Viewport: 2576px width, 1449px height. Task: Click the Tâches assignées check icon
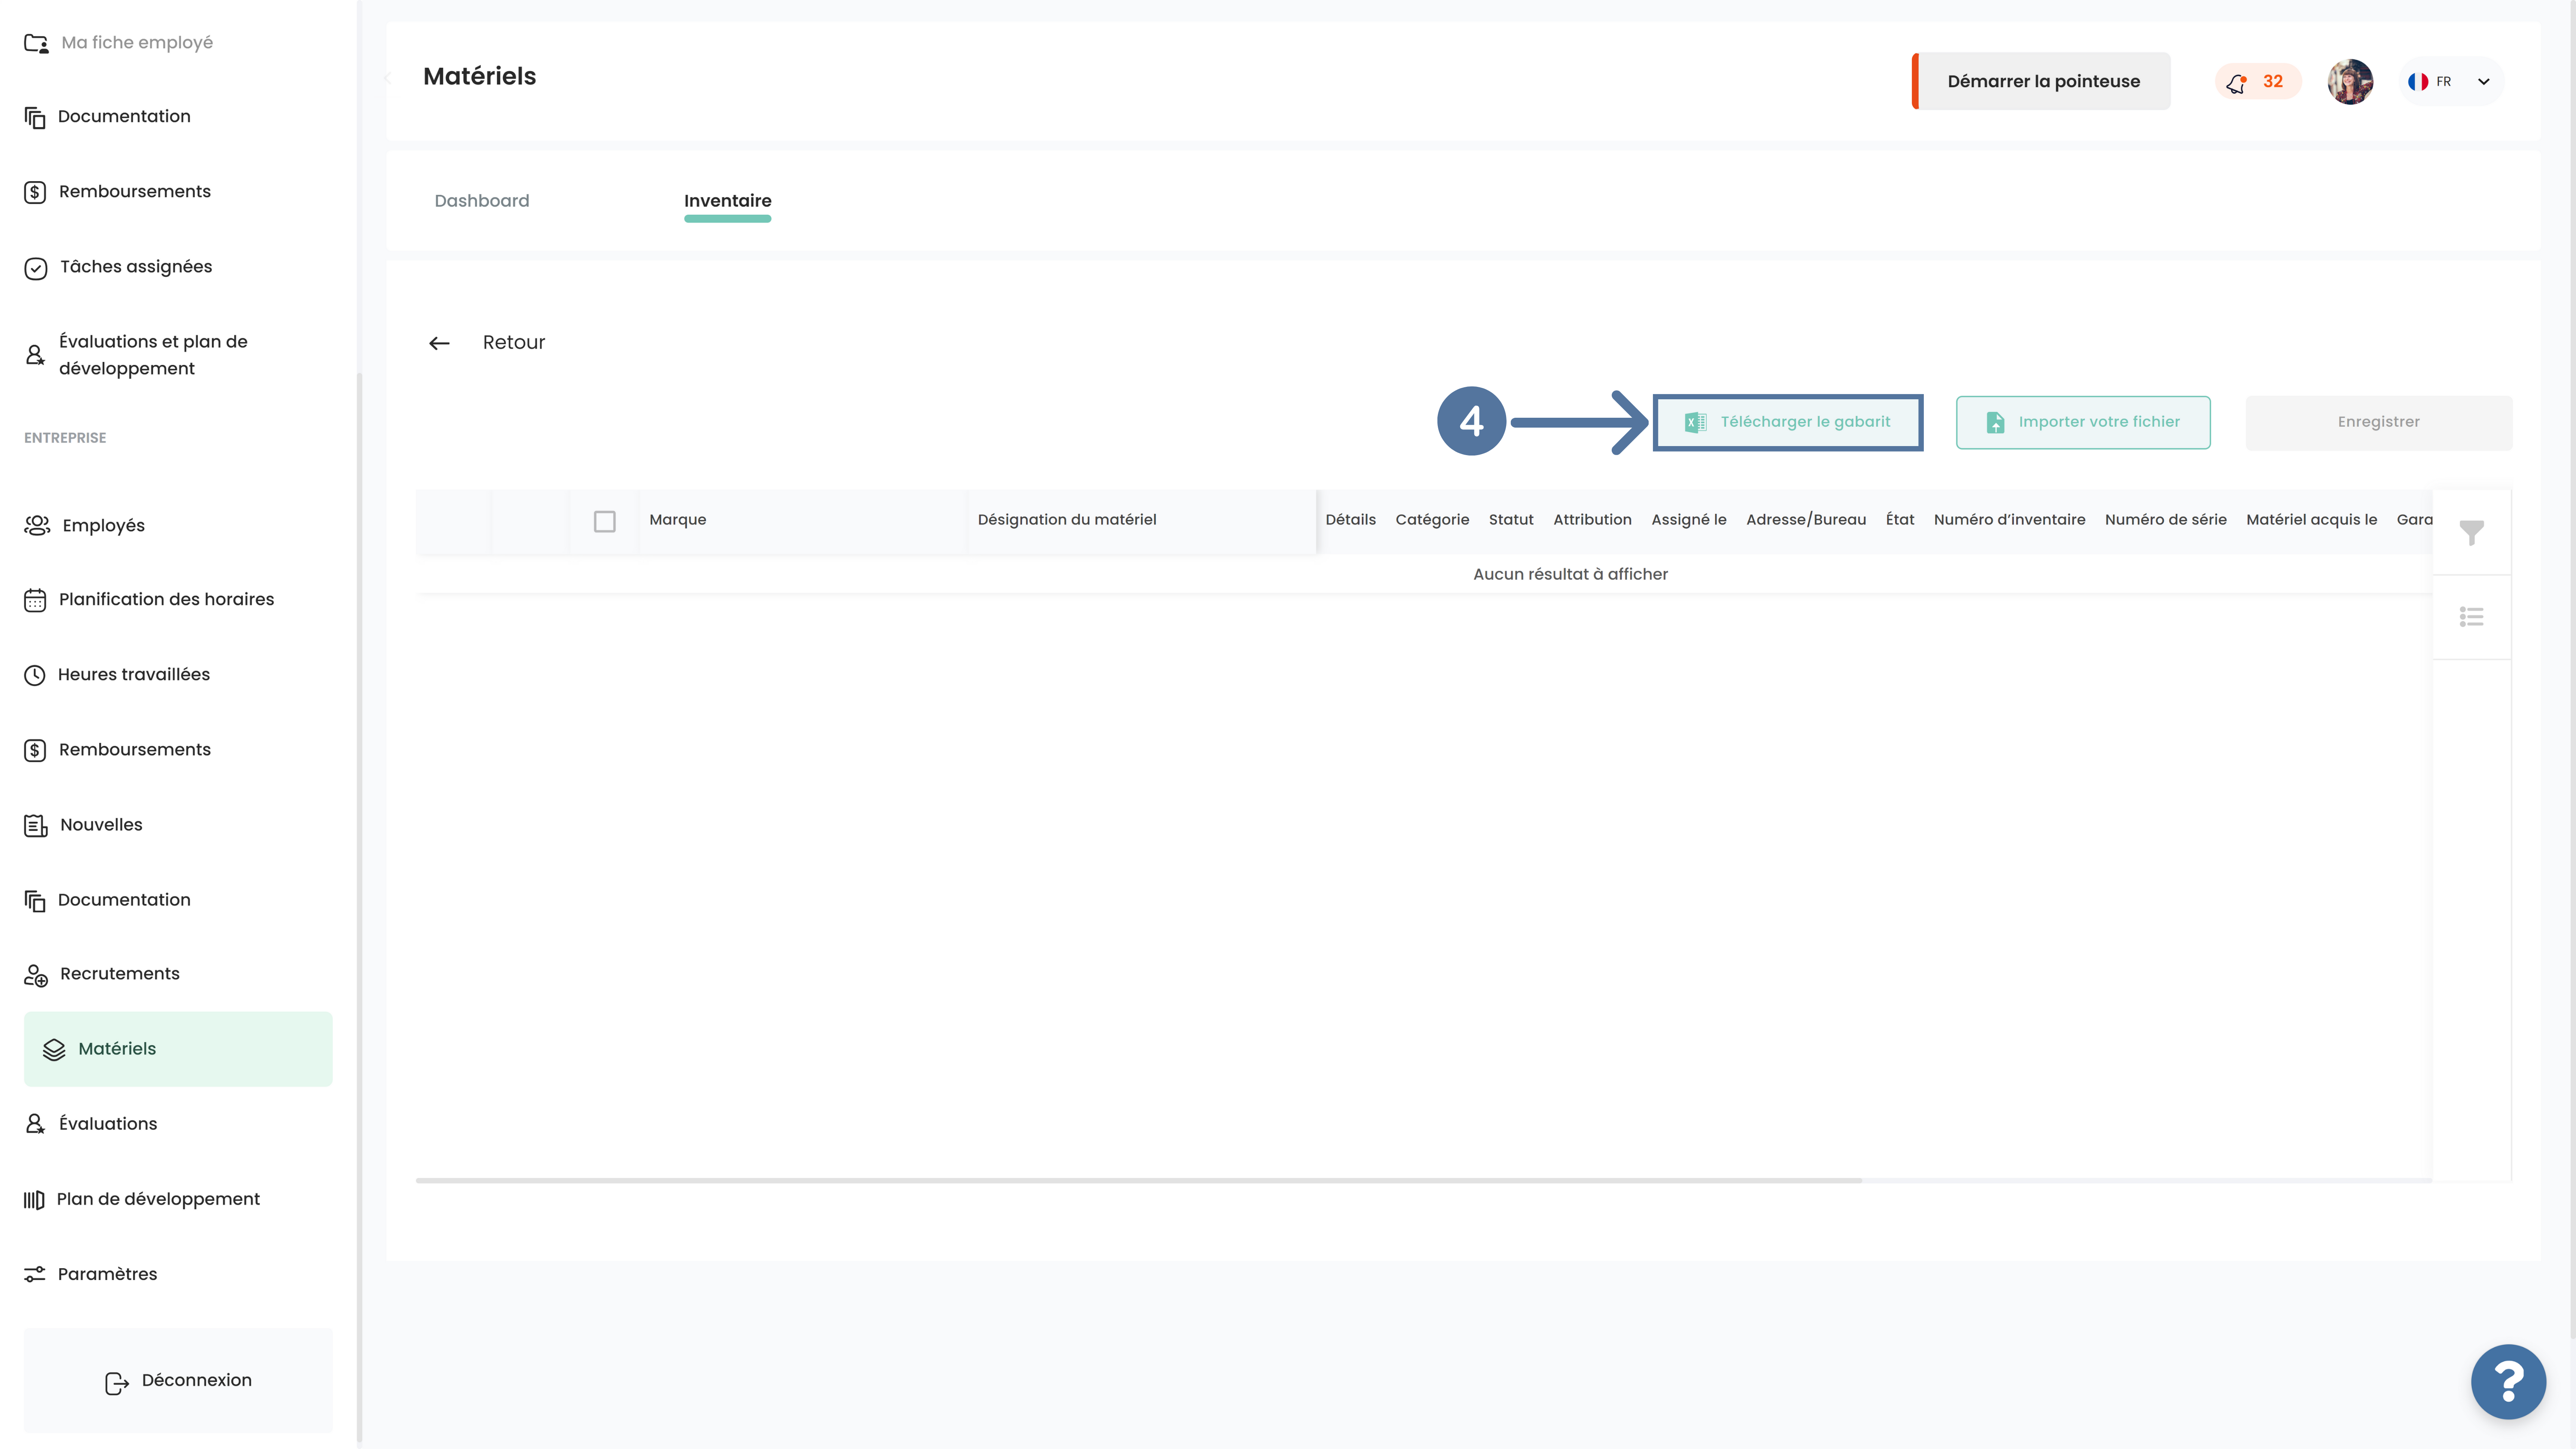click(36, 268)
